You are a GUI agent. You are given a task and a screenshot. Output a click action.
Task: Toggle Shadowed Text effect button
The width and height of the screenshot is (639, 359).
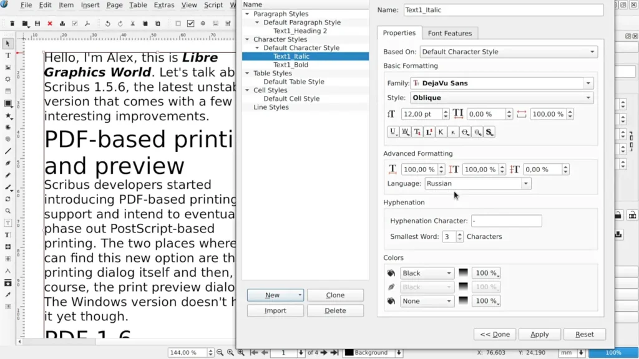tap(489, 132)
